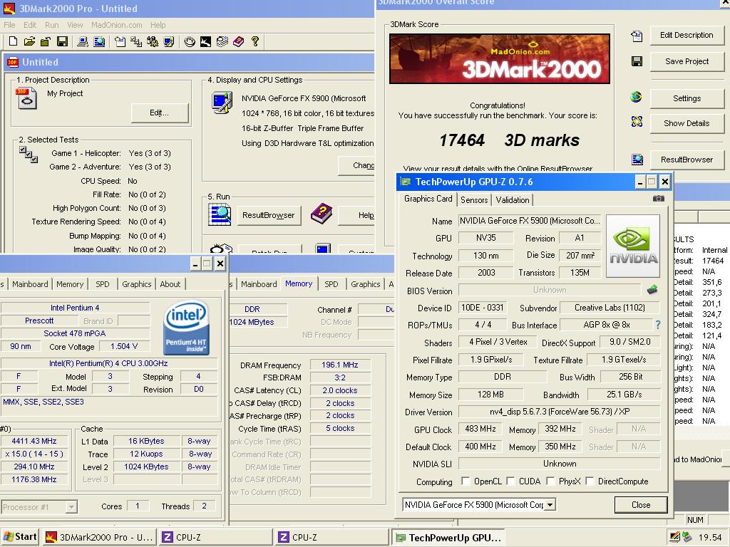Click the Save Project button
This screenshot has width=730, height=547.
[x=687, y=61]
